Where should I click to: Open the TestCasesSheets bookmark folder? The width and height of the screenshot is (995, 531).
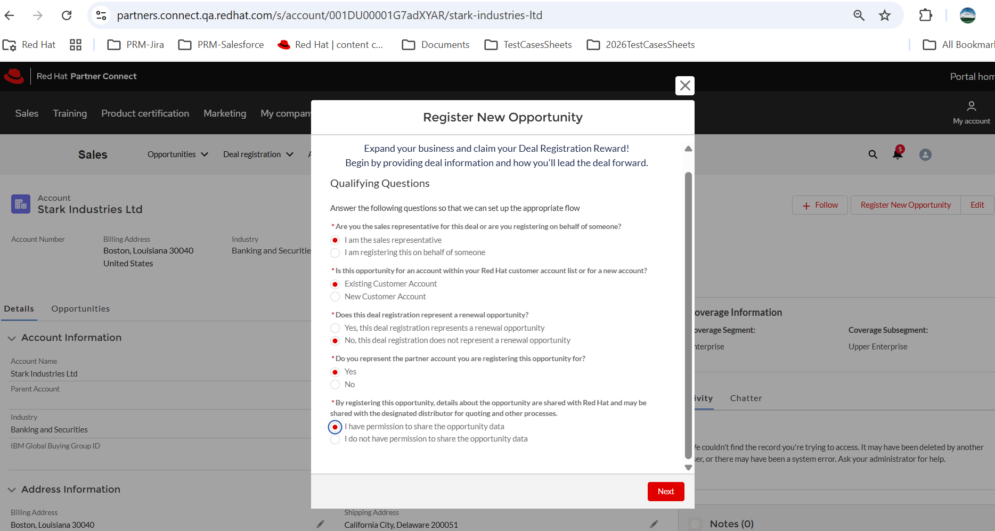coord(528,45)
